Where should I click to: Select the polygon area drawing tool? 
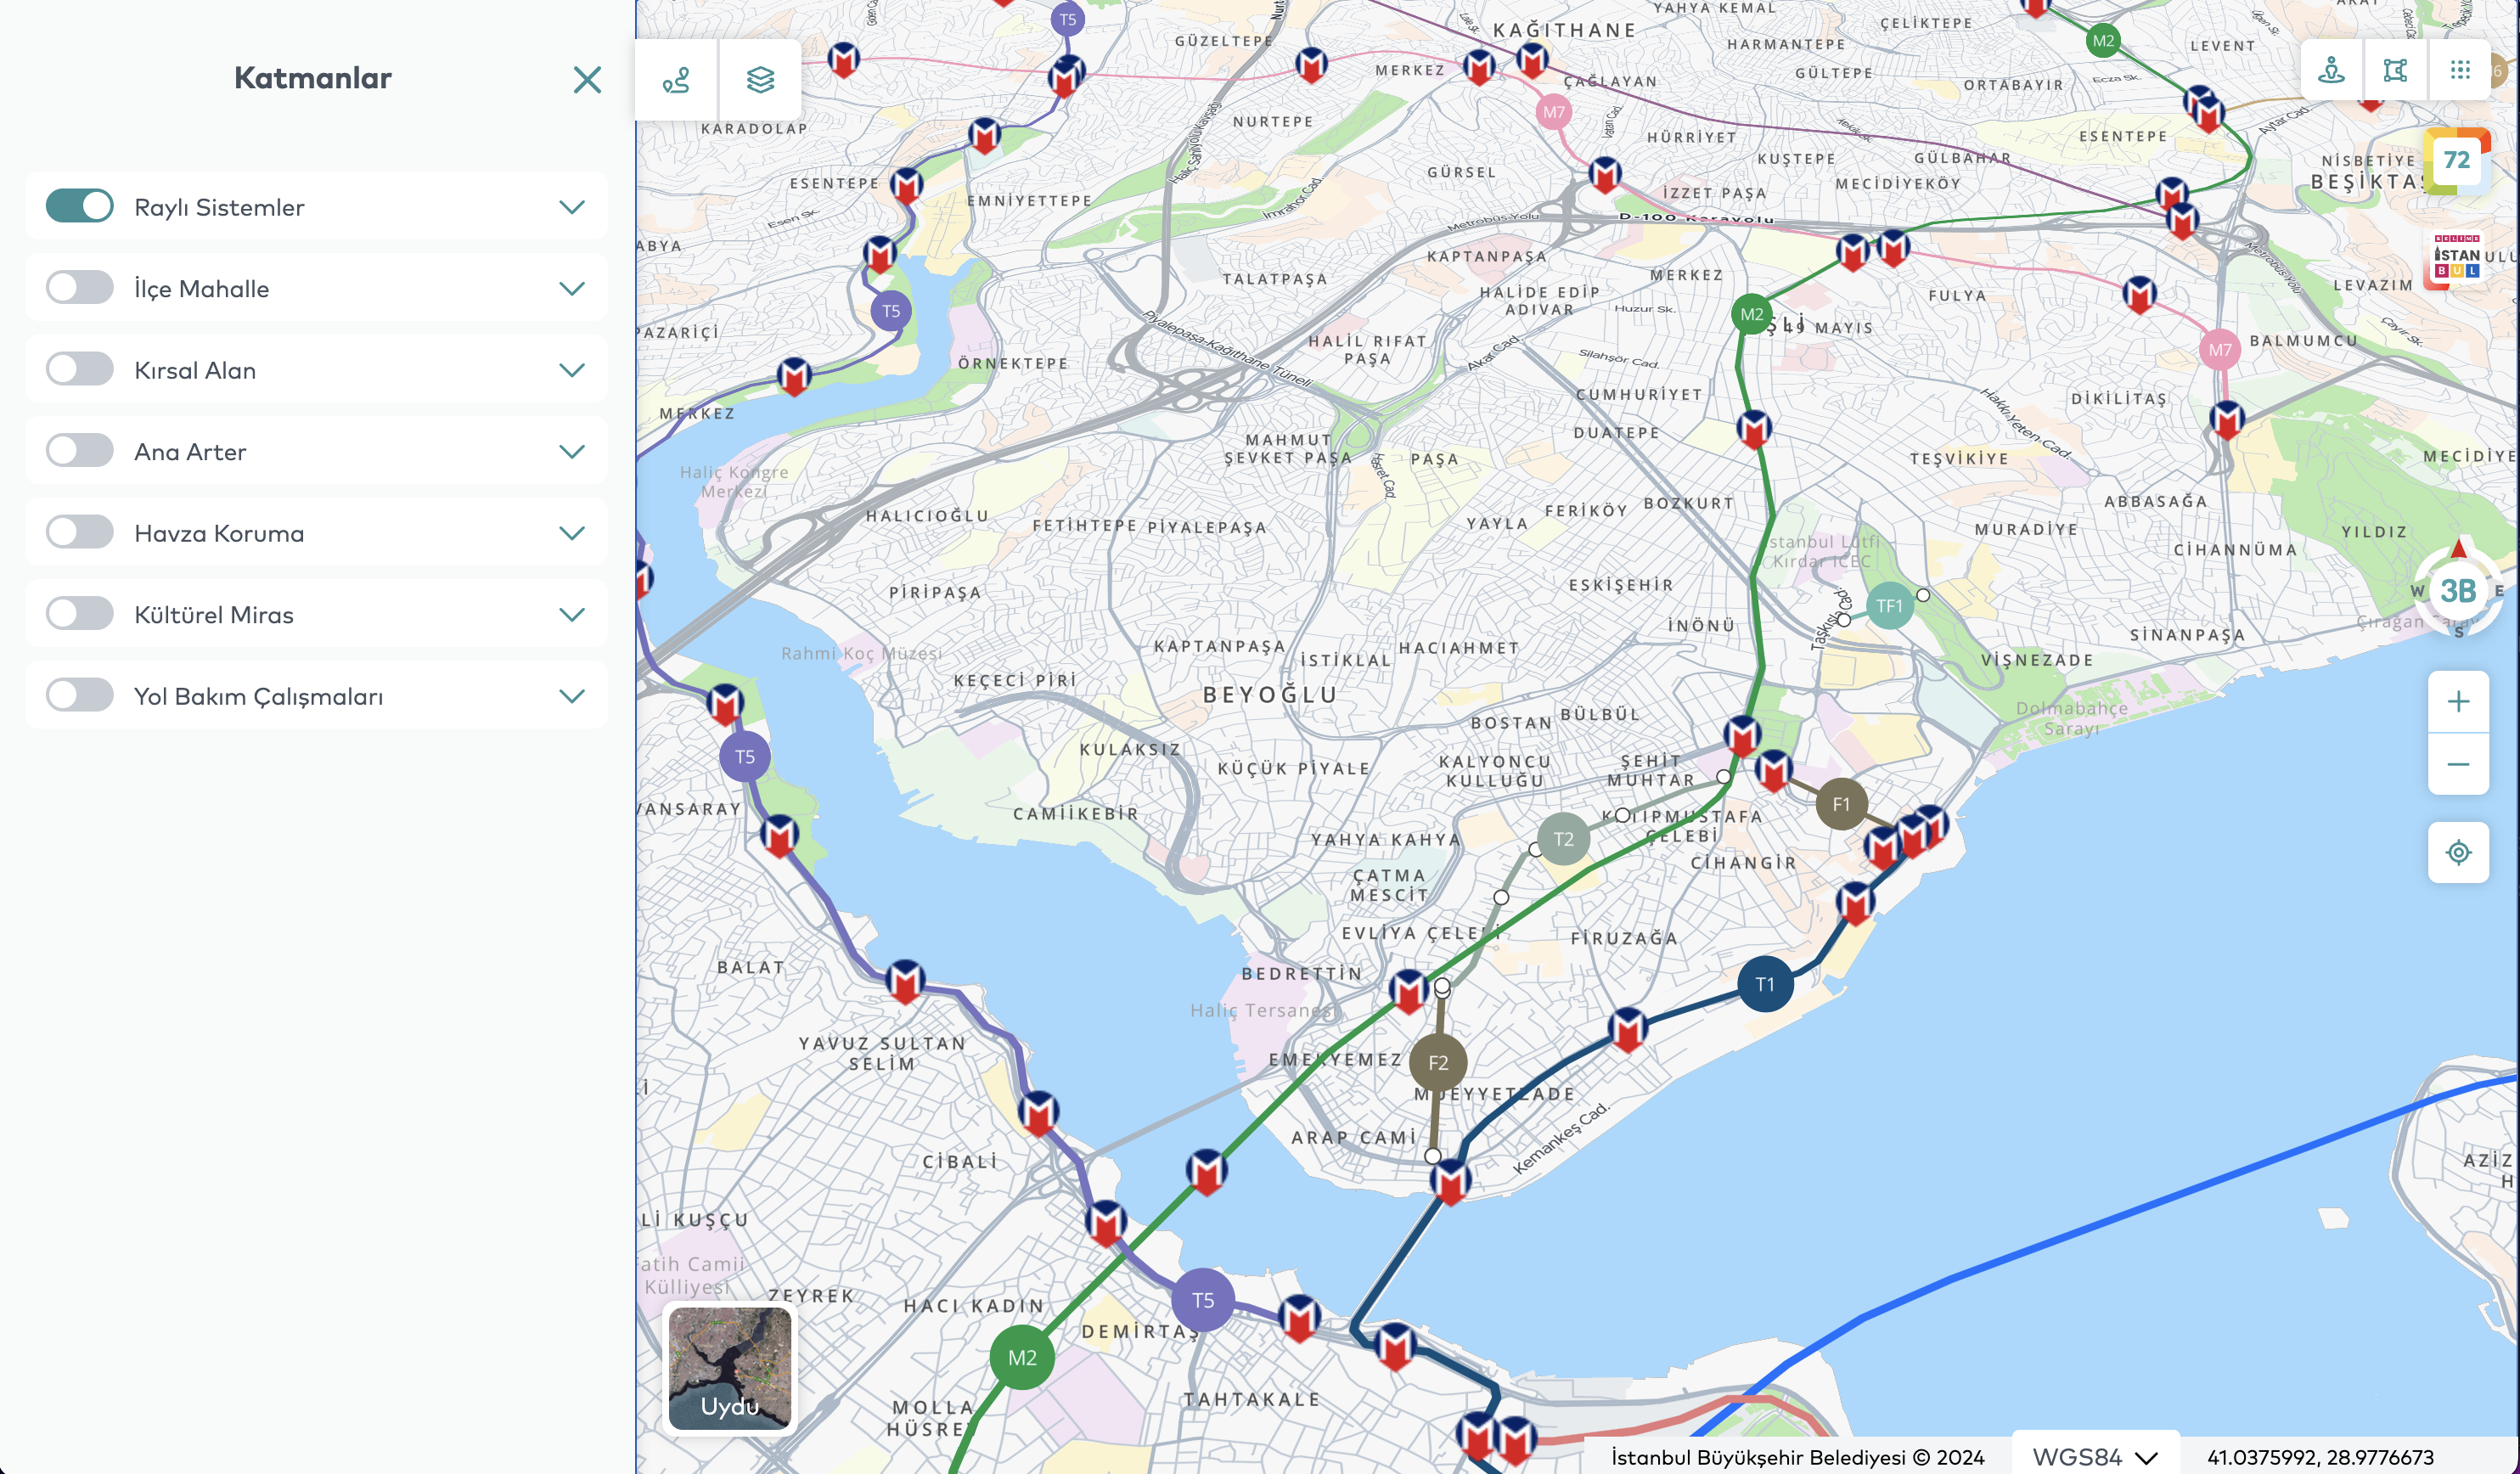pos(2395,70)
